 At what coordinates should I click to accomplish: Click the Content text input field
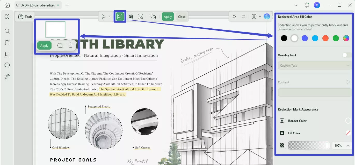[x=315, y=92]
